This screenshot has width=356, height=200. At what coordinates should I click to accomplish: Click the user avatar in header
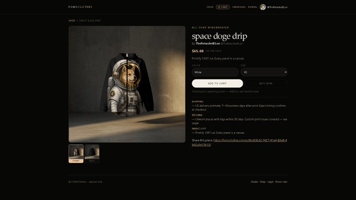click(x=263, y=7)
